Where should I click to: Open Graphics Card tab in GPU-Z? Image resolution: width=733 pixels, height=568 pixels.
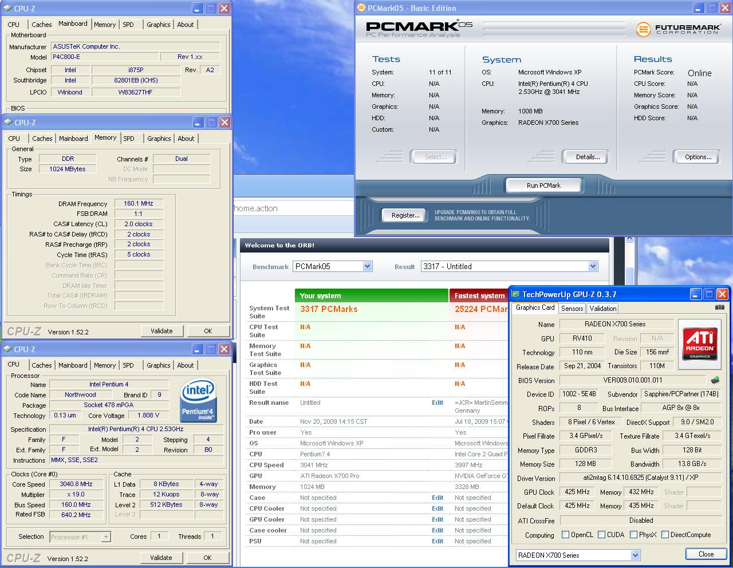tap(535, 307)
